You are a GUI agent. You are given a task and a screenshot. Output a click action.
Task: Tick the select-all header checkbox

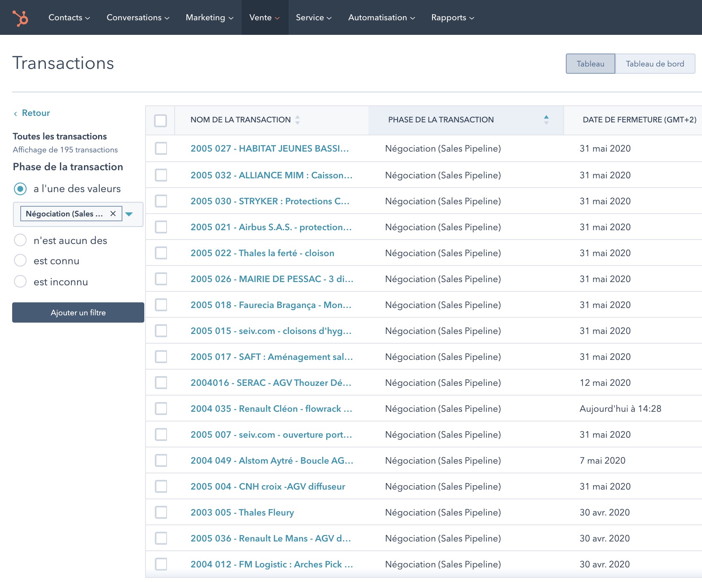click(x=161, y=120)
